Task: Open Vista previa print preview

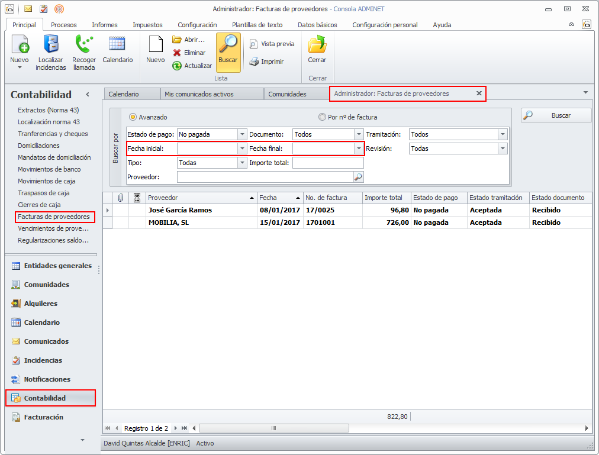Action: [272, 44]
